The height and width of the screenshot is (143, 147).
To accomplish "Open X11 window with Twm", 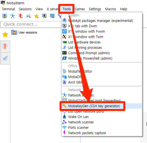I will coord(102,37).
